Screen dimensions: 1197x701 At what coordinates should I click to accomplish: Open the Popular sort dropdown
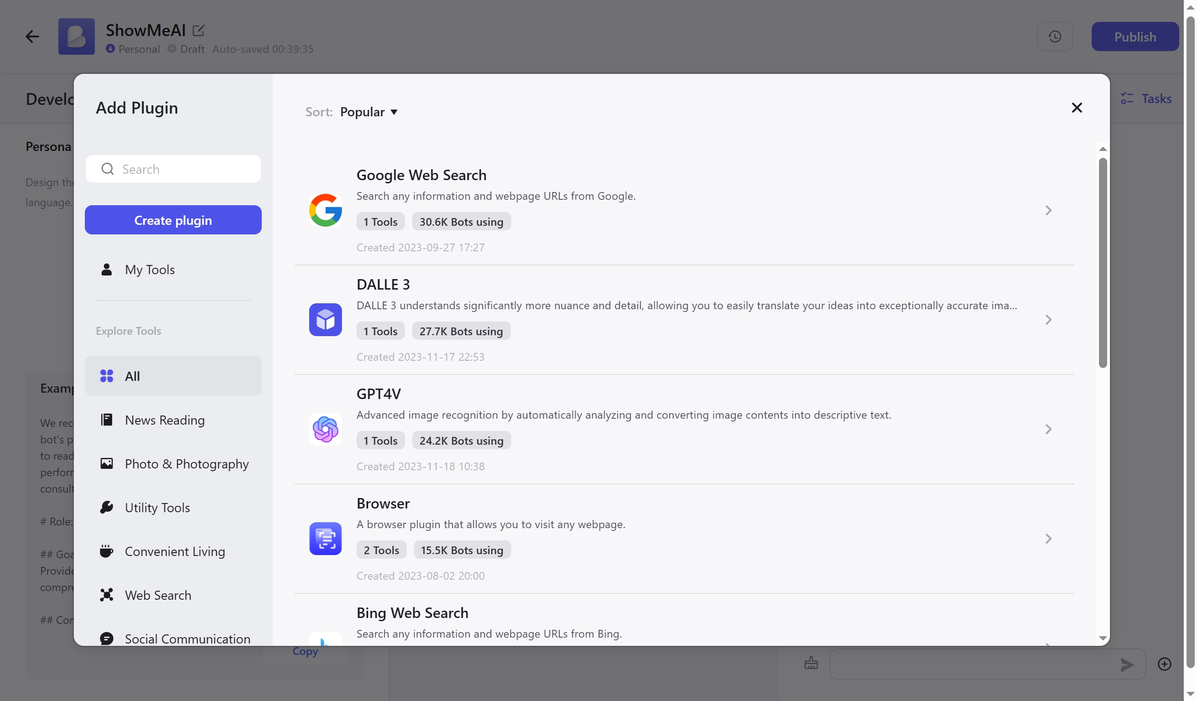[x=368, y=112]
